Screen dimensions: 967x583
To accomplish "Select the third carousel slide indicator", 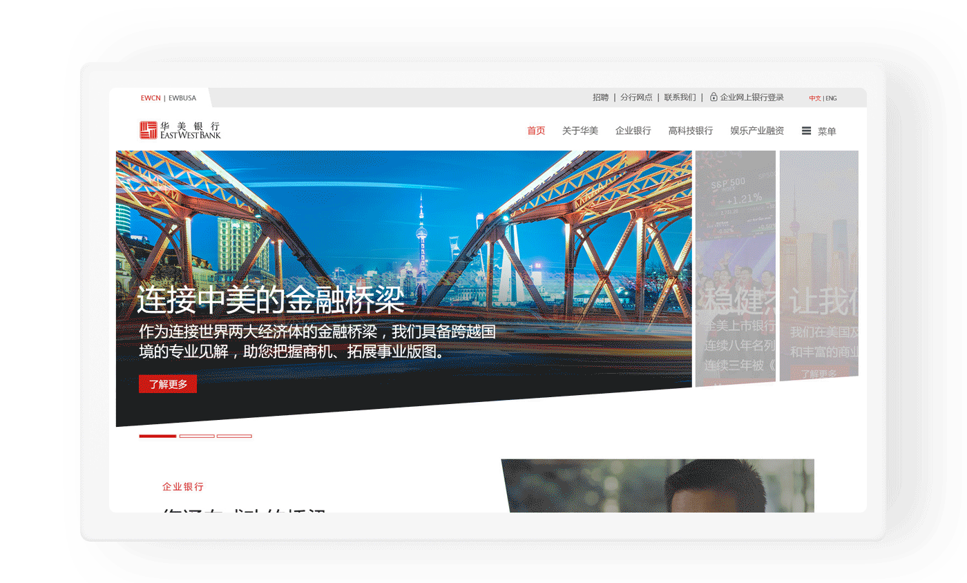I will click(234, 436).
